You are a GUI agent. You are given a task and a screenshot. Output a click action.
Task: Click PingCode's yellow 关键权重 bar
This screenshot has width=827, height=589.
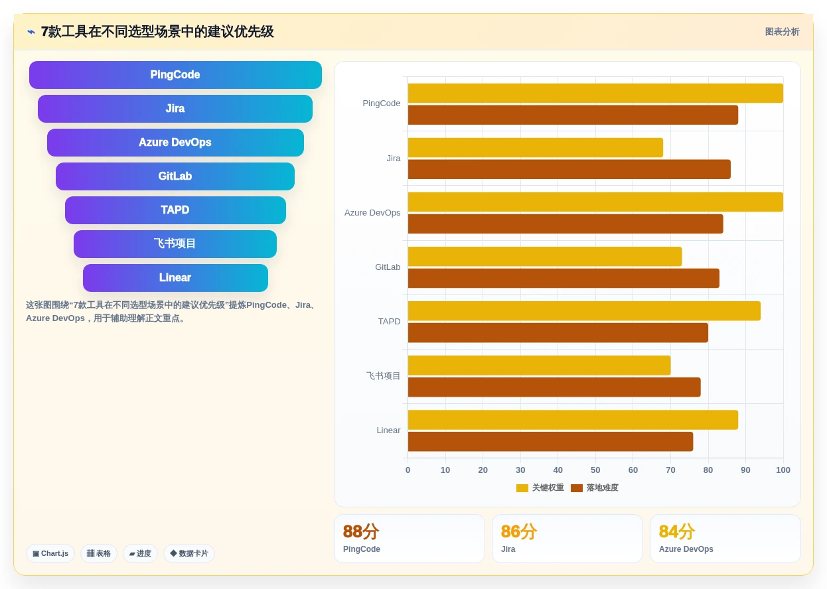point(595,93)
